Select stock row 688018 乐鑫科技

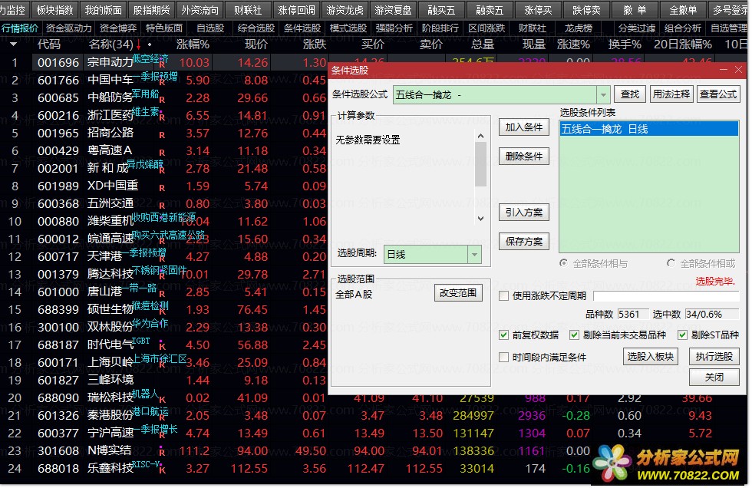click(x=374, y=468)
